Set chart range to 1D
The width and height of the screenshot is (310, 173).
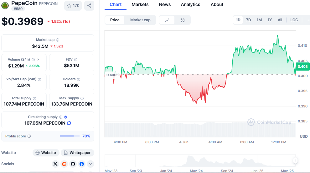tap(238, 20)
